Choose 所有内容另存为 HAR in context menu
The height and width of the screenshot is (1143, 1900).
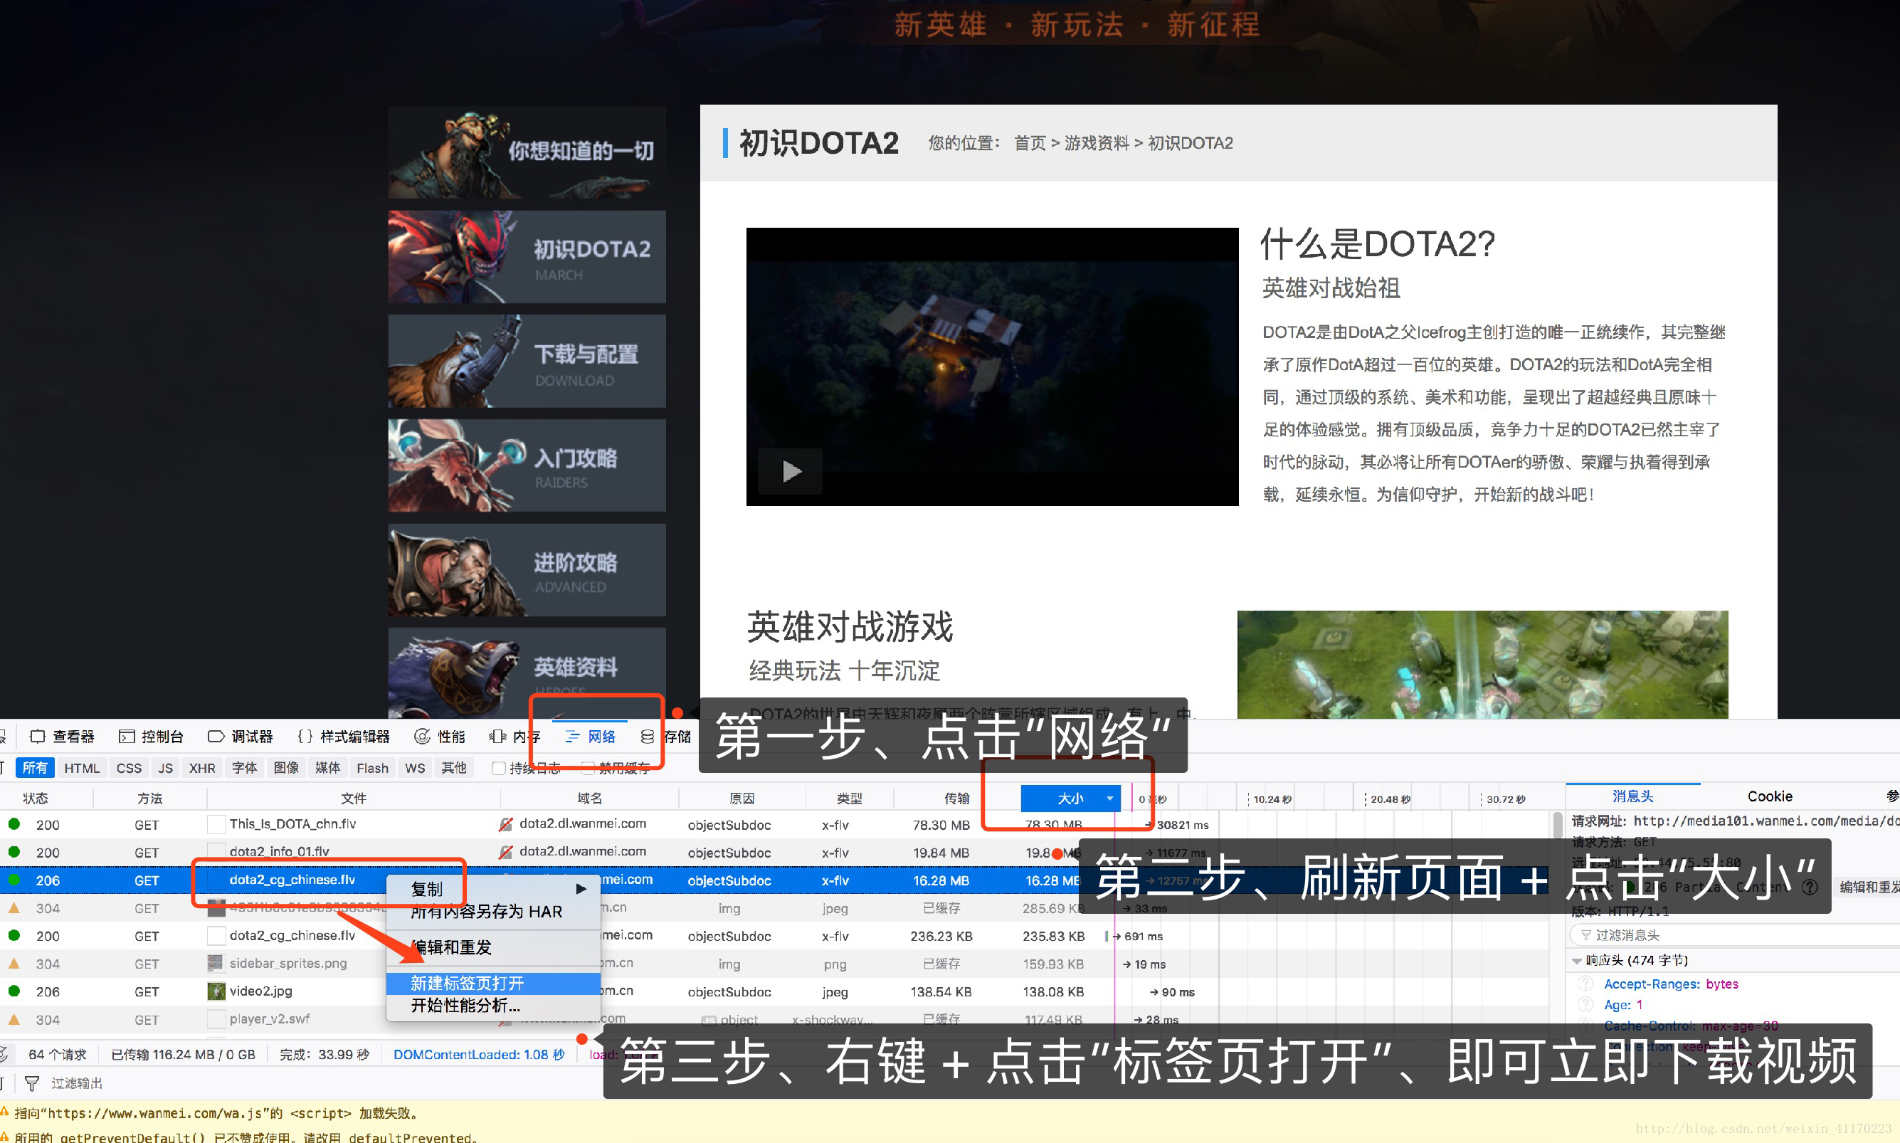point(492,911)
